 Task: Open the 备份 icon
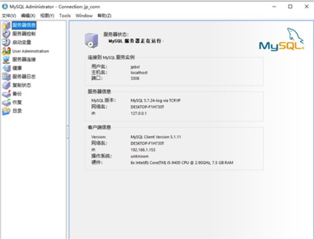(x=6, y=94)
